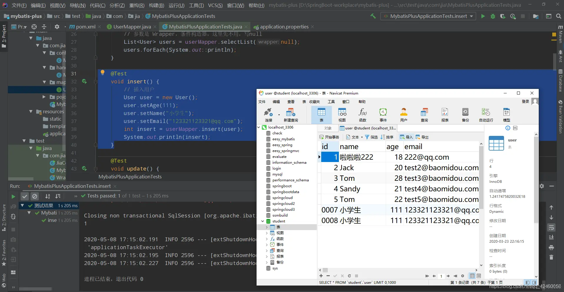Open Navicat 模型 model toolbar icon
Image resolution: width=564 pixels, height=292 pixels.
tap(507, 115)
